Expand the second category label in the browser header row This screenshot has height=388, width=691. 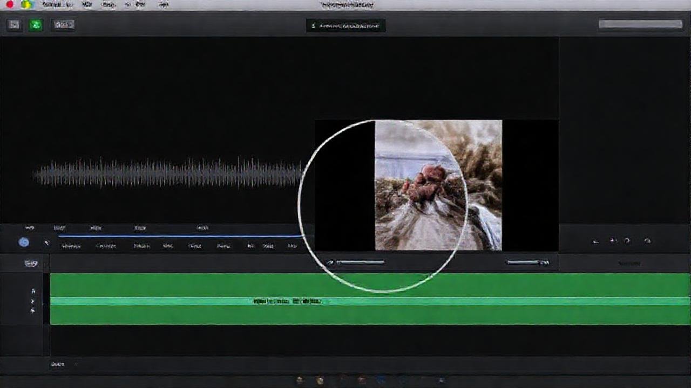[x=58, y=227]
